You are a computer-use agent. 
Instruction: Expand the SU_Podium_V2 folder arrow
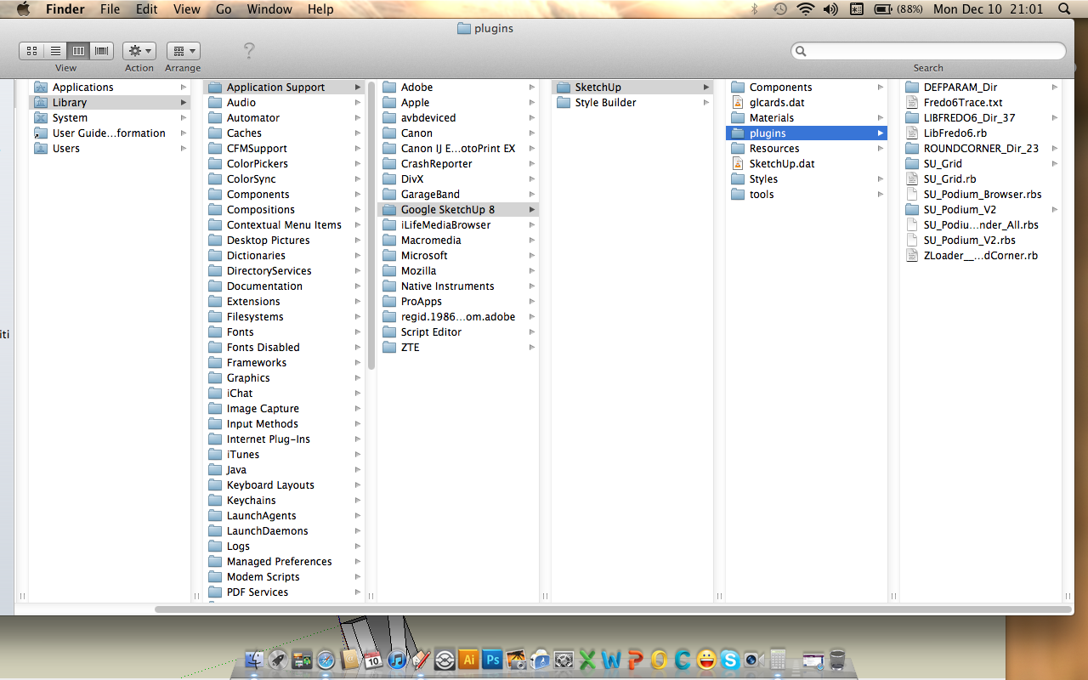point(1054,210)
